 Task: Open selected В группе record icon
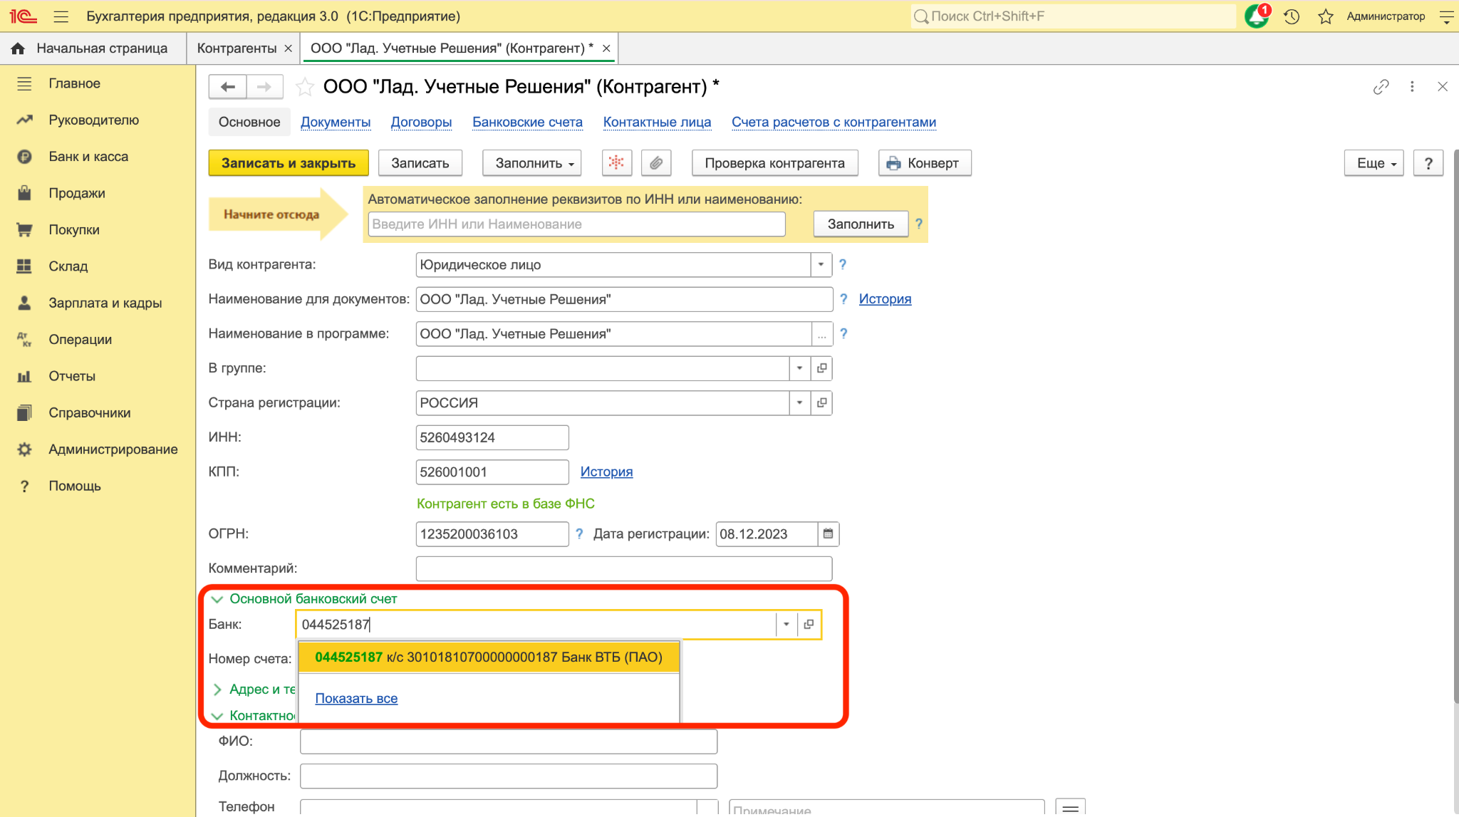click(821, 368)
